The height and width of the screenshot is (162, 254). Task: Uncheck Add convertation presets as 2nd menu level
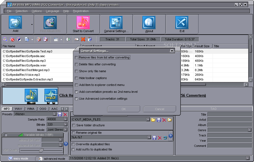coord(77,92)
